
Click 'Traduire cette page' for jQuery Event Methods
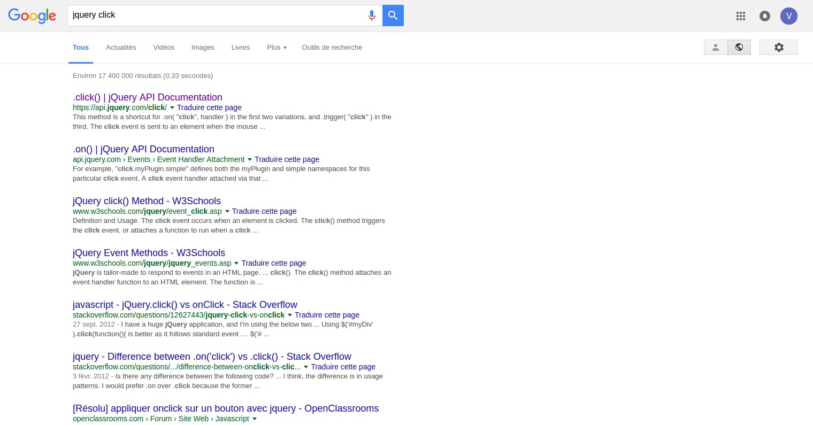pos(274,263)
